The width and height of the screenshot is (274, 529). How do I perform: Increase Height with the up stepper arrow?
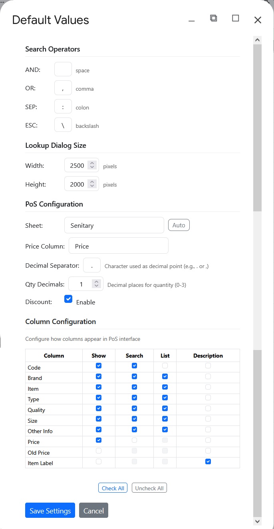[92, 182]
